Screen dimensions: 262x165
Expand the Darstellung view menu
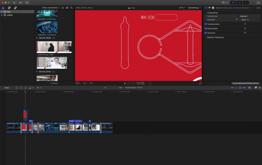(194, 7)
